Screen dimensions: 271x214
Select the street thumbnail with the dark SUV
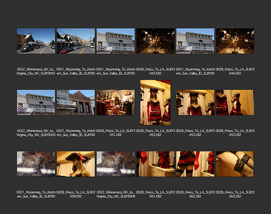tap(36, 41)
